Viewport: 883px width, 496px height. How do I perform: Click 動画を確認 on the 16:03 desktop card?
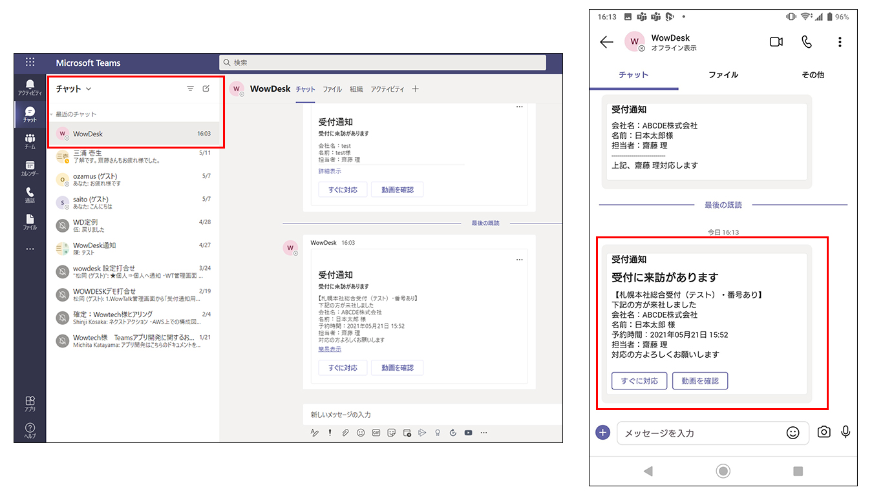tap(397, 367)
